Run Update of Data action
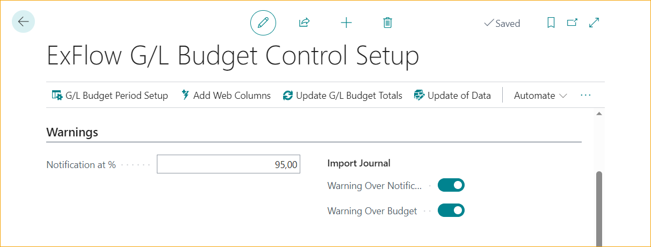 pyautogui.click(x=452, y=96)
